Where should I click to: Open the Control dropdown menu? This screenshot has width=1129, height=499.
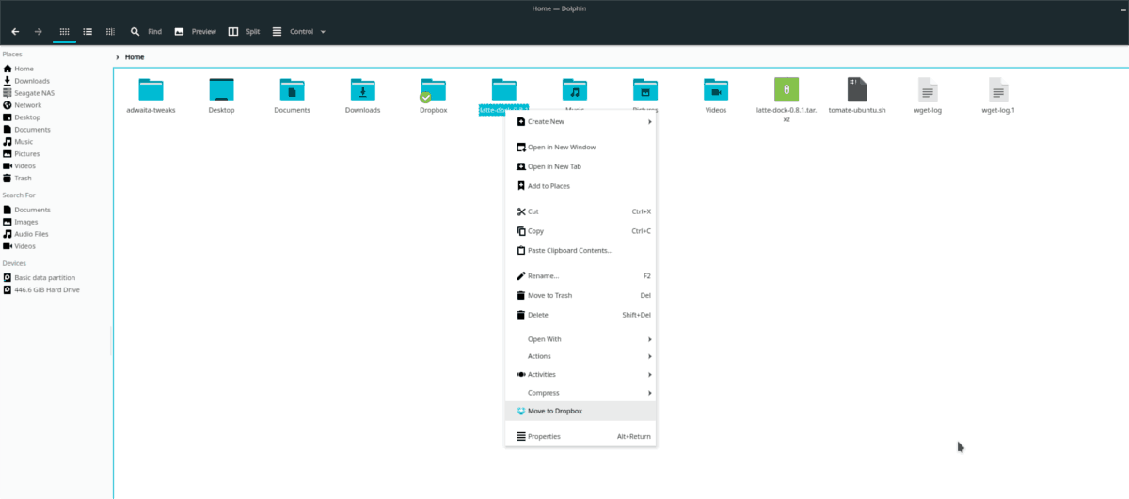tap(299, 31)
